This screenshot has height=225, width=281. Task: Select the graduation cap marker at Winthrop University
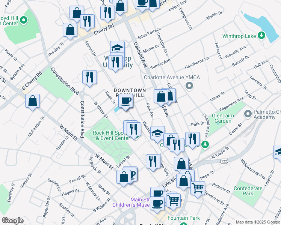(117, 47)
